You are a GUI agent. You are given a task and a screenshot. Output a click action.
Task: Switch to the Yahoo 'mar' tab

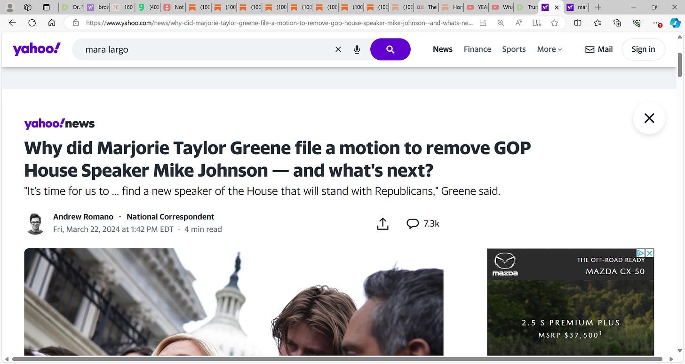coord(578,7)
